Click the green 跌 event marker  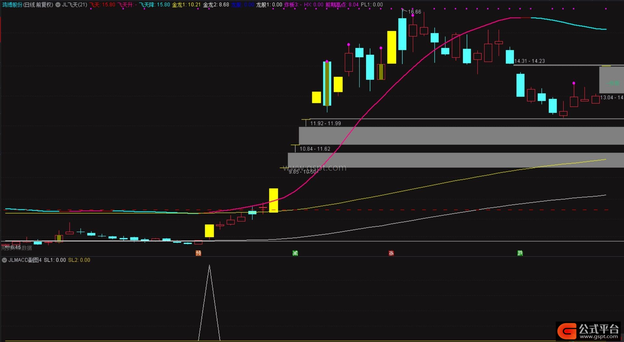pos(520,253)
